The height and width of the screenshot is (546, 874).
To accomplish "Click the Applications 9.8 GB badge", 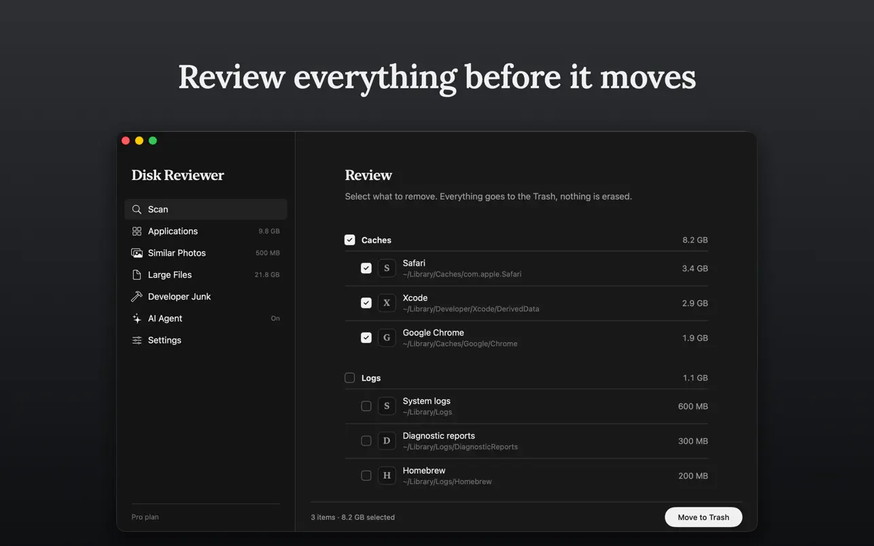I will coord(269,231).
